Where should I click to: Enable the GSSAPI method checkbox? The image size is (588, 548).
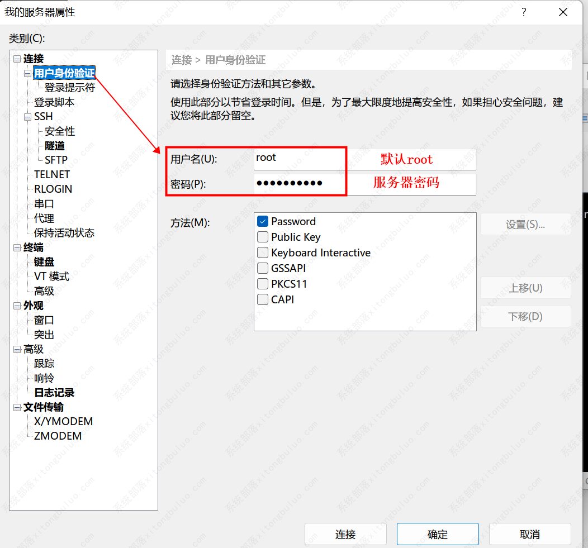pos(263,268)
